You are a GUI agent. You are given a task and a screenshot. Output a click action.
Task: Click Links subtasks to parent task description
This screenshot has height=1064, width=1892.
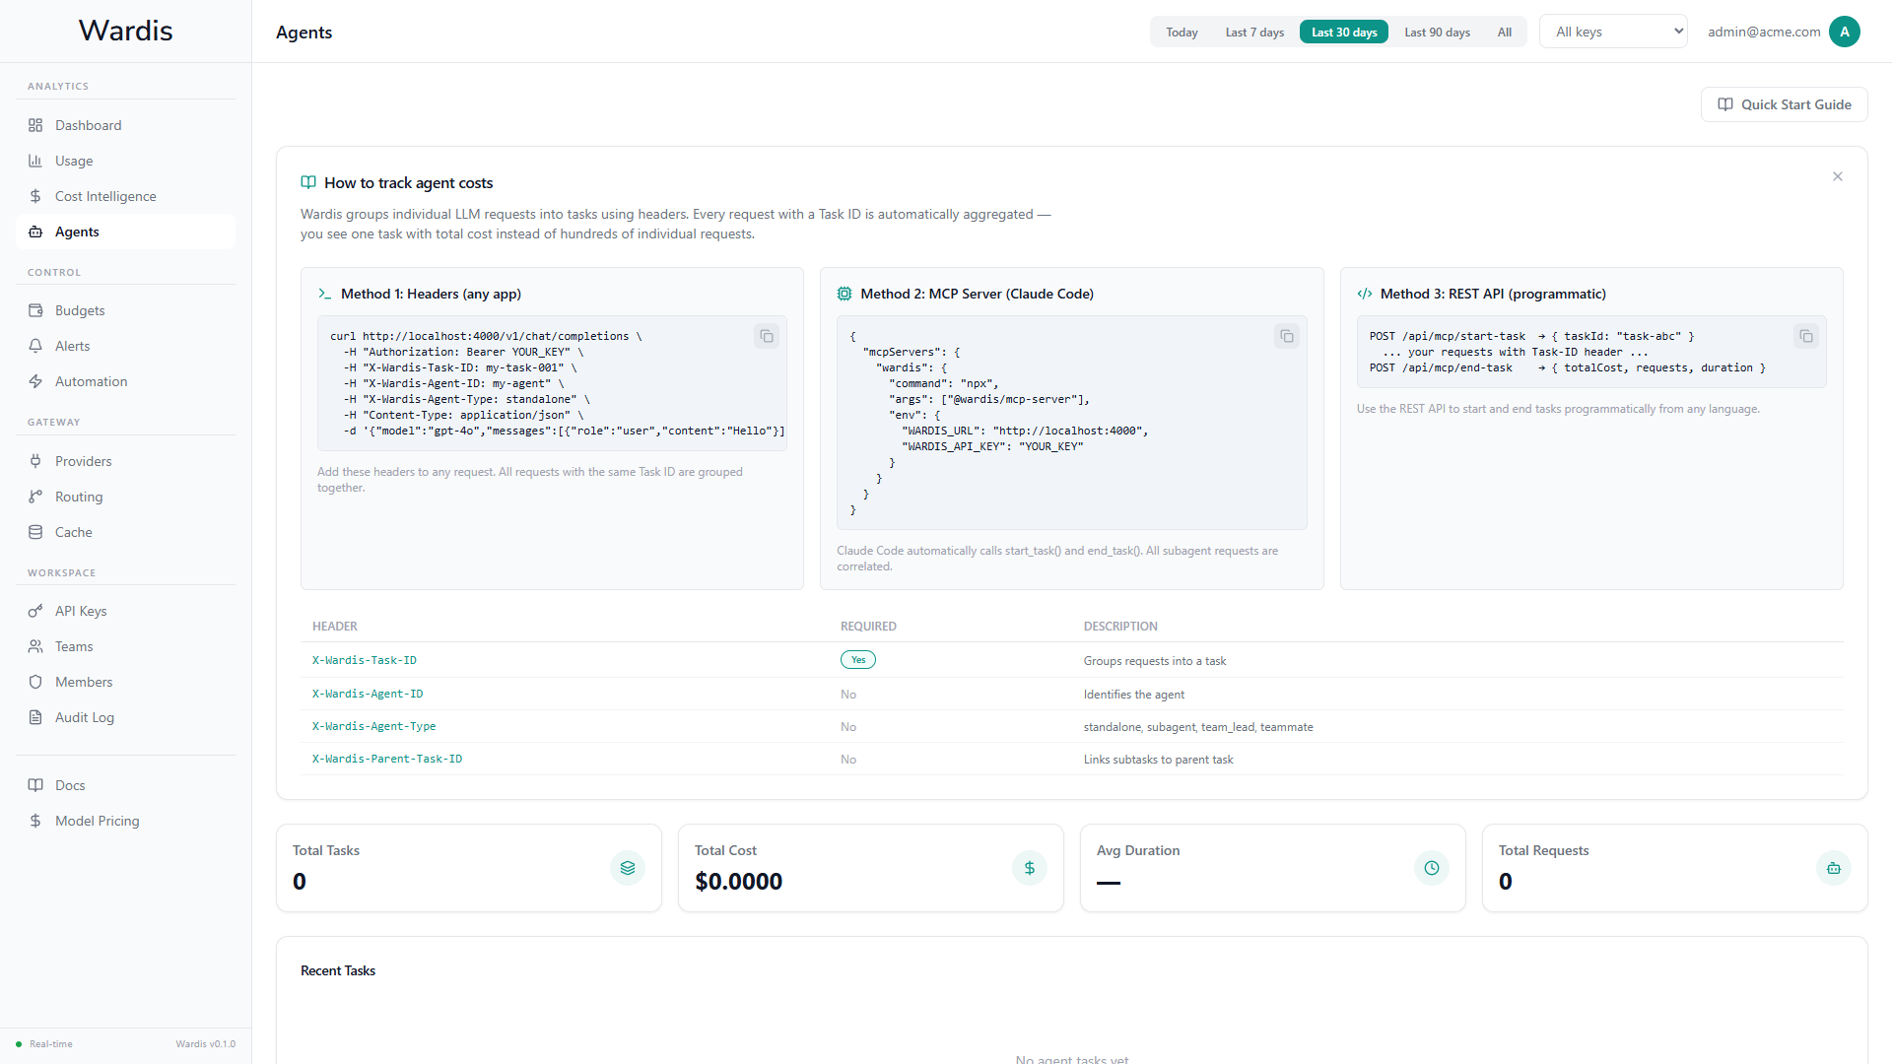point(1159,760)
